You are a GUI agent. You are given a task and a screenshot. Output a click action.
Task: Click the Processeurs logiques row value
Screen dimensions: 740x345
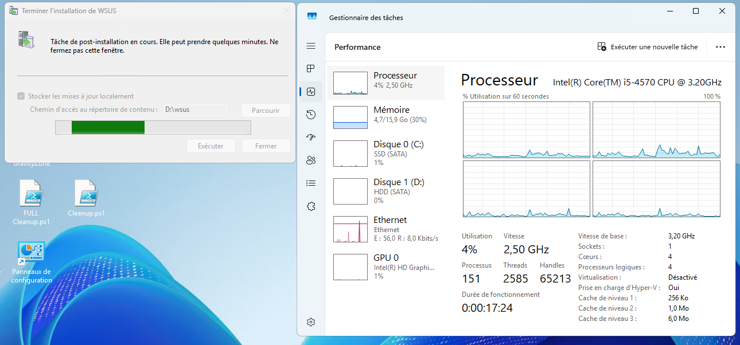click(x=670, y=267)
